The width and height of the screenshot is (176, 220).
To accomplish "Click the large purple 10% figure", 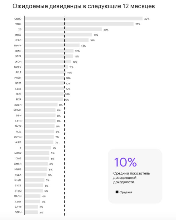I will tap(125, 162).
